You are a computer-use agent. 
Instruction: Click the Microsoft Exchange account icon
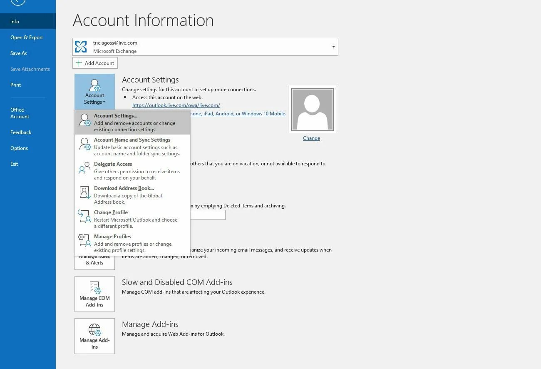[81, 47]
